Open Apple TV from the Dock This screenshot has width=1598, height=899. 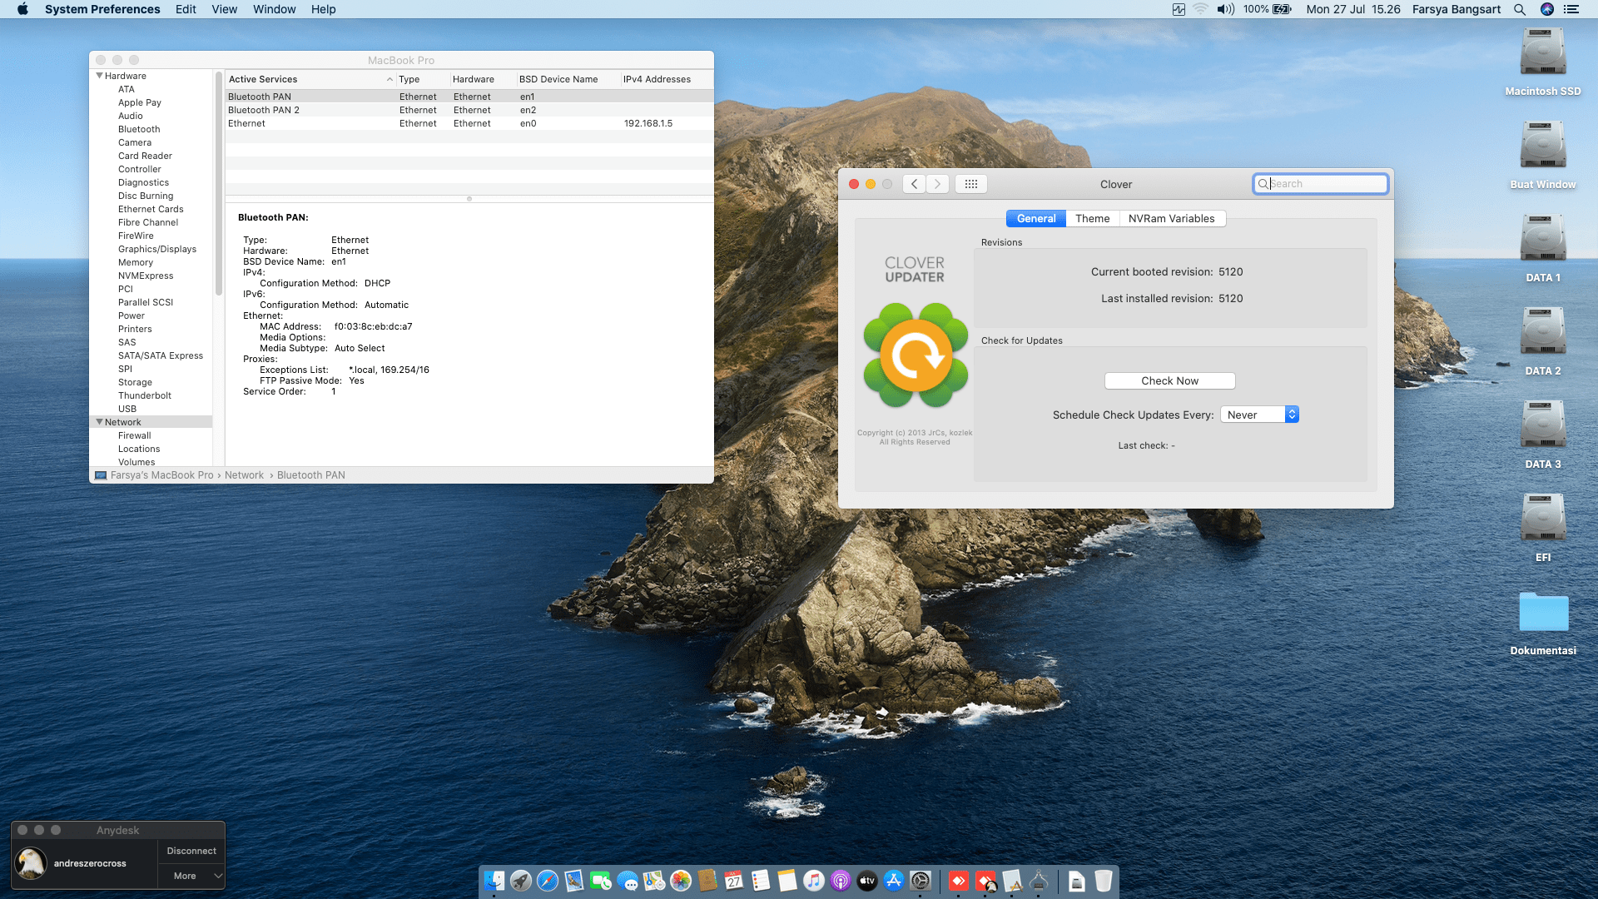coord(867,881)
